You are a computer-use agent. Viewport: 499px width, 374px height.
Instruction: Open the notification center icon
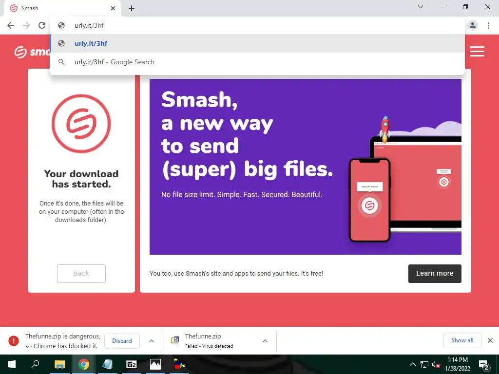484,364
